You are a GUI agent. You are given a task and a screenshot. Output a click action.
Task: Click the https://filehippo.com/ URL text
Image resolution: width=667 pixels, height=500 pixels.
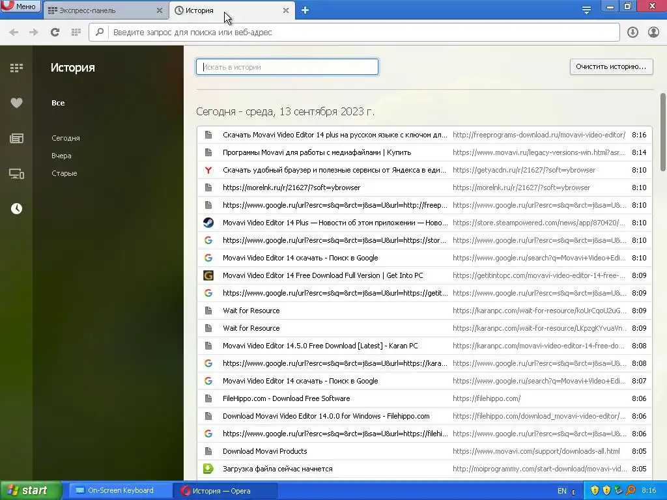pos(487,398)
